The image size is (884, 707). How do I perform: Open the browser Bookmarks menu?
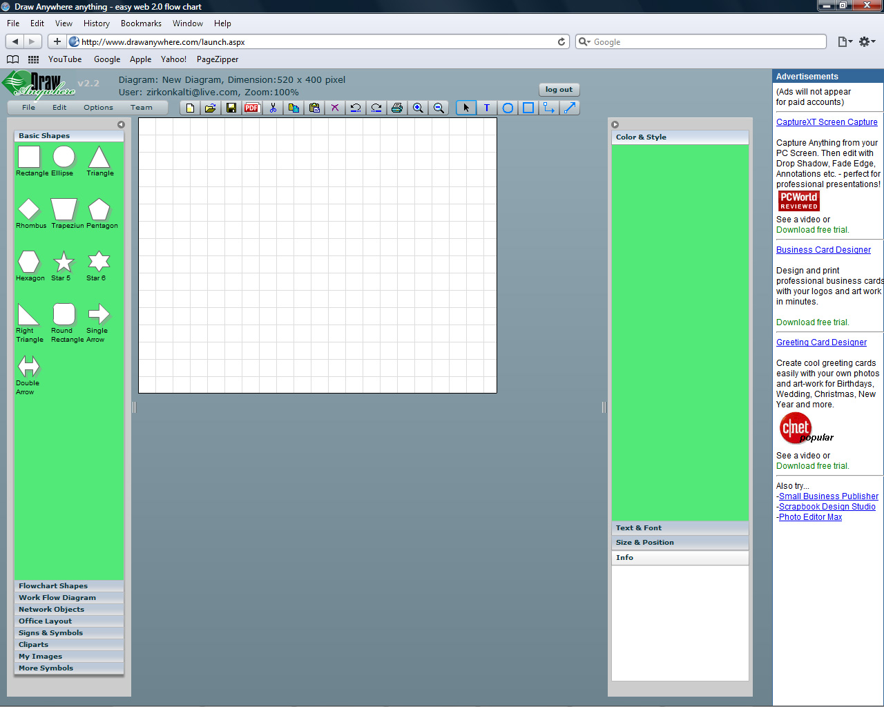click(x=141, y=23)
